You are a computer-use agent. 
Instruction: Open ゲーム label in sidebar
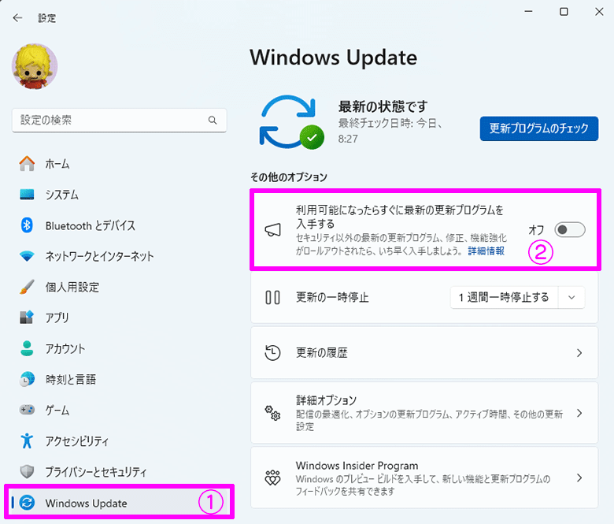(57, 411)
